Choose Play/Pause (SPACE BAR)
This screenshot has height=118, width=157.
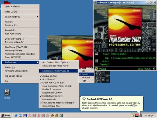tap(20, 47)
